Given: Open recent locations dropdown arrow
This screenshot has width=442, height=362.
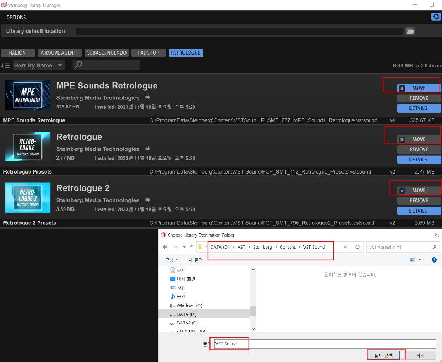Looking at the screenshot, I should coord(184,247).
